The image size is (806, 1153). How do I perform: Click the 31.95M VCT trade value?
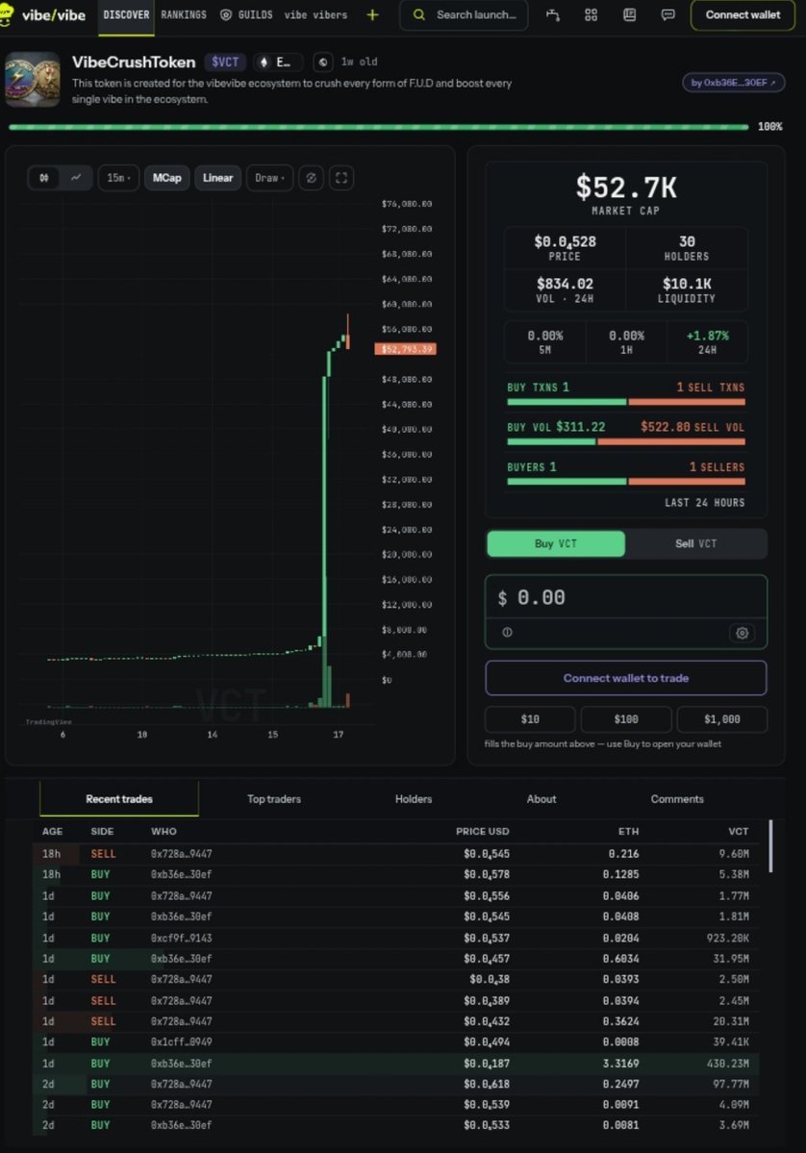click(x=730, y=958)
